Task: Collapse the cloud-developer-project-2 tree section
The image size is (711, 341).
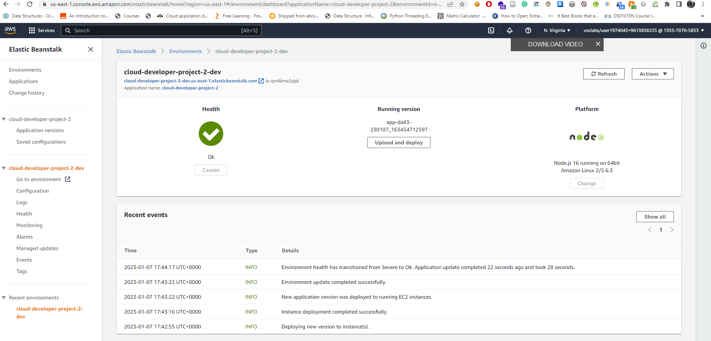Action: pos(4,119)
